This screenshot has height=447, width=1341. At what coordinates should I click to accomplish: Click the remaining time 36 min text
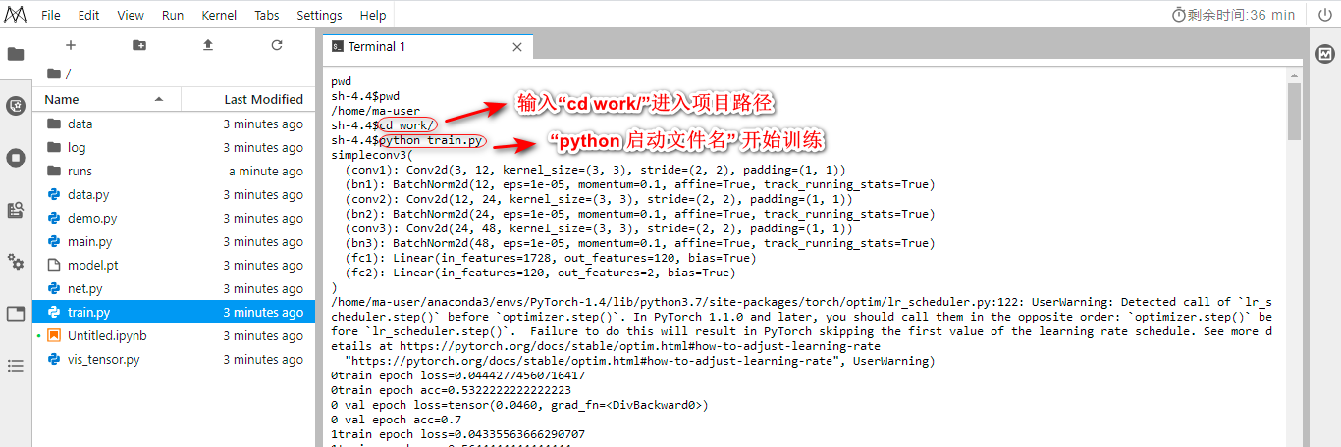point(1241,15)
